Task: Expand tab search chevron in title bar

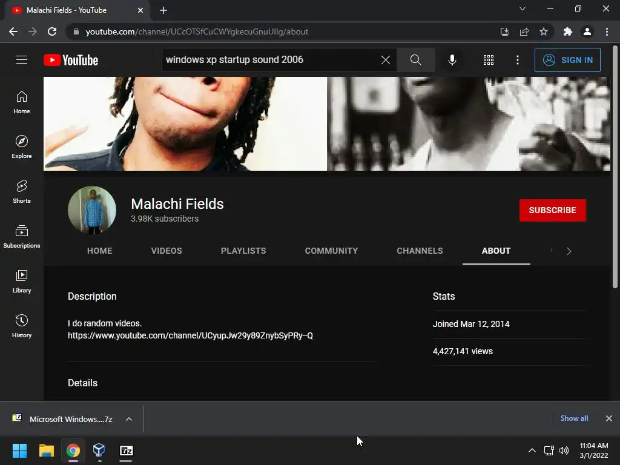Action: click(523, 8)
